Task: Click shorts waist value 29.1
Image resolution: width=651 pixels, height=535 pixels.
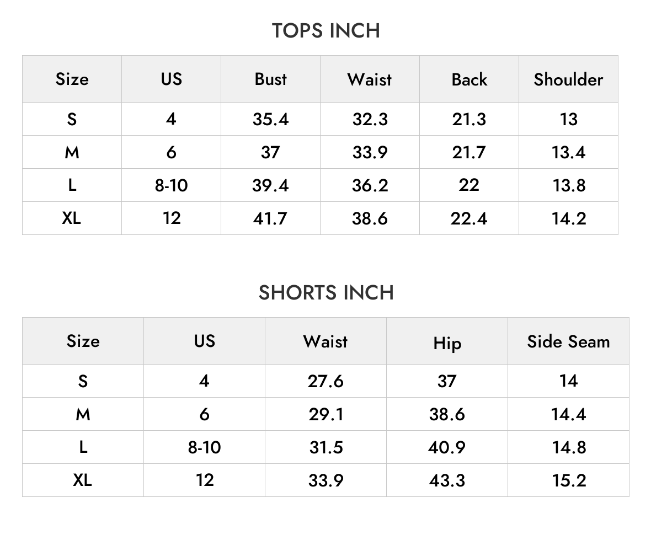Action: [325, 414]
